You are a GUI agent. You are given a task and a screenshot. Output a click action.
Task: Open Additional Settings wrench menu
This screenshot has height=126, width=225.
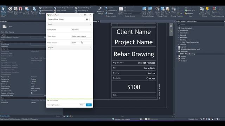tap(100, 10)
